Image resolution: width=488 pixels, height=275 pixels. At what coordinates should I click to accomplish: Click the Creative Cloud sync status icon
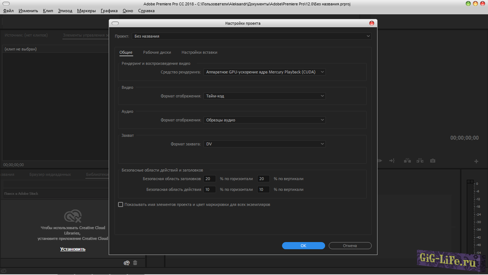[x=126, y=263]
